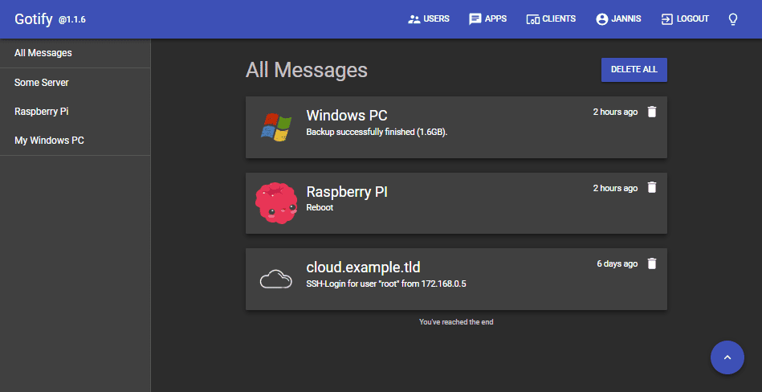Click the cloud outline app icon
Image resolution: width=762 pixels, height=392 pixels.
275,279
